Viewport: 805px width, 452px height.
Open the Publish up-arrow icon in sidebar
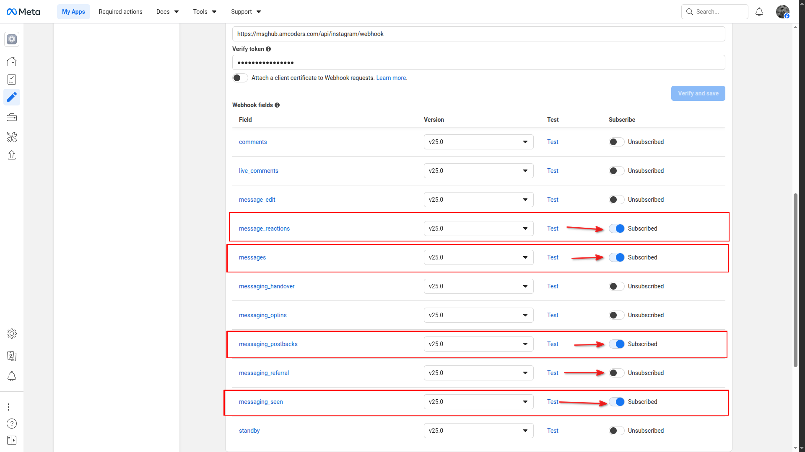click(12, 155)
